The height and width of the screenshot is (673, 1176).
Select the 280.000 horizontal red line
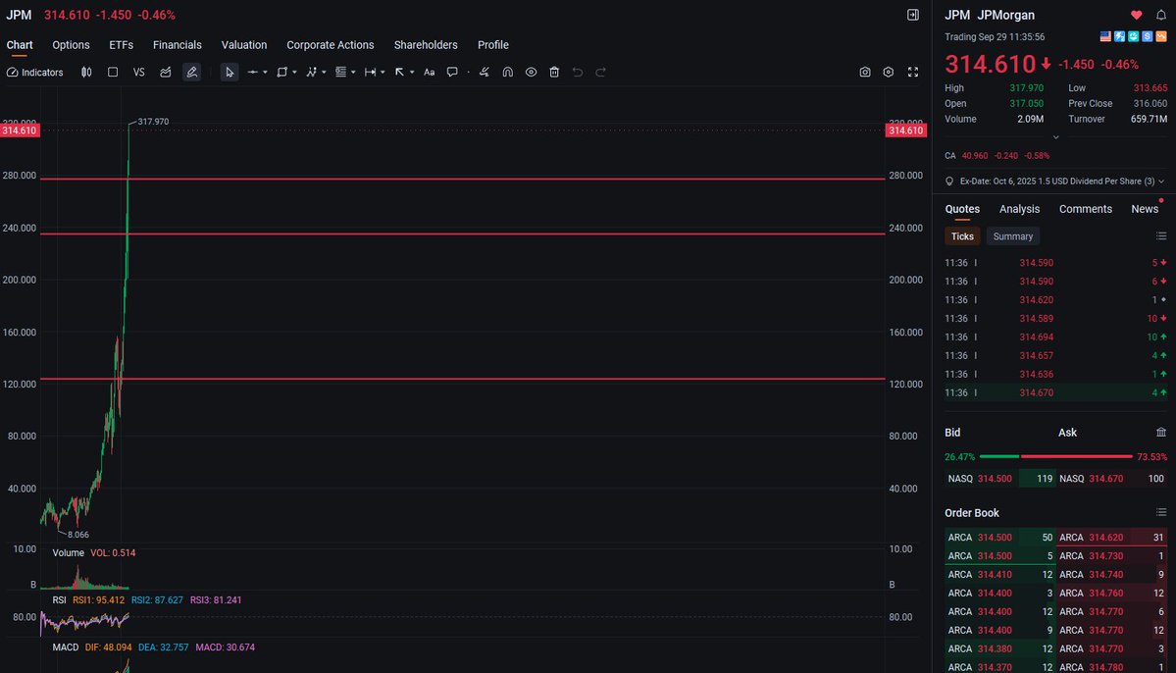[x=462, y=179]
